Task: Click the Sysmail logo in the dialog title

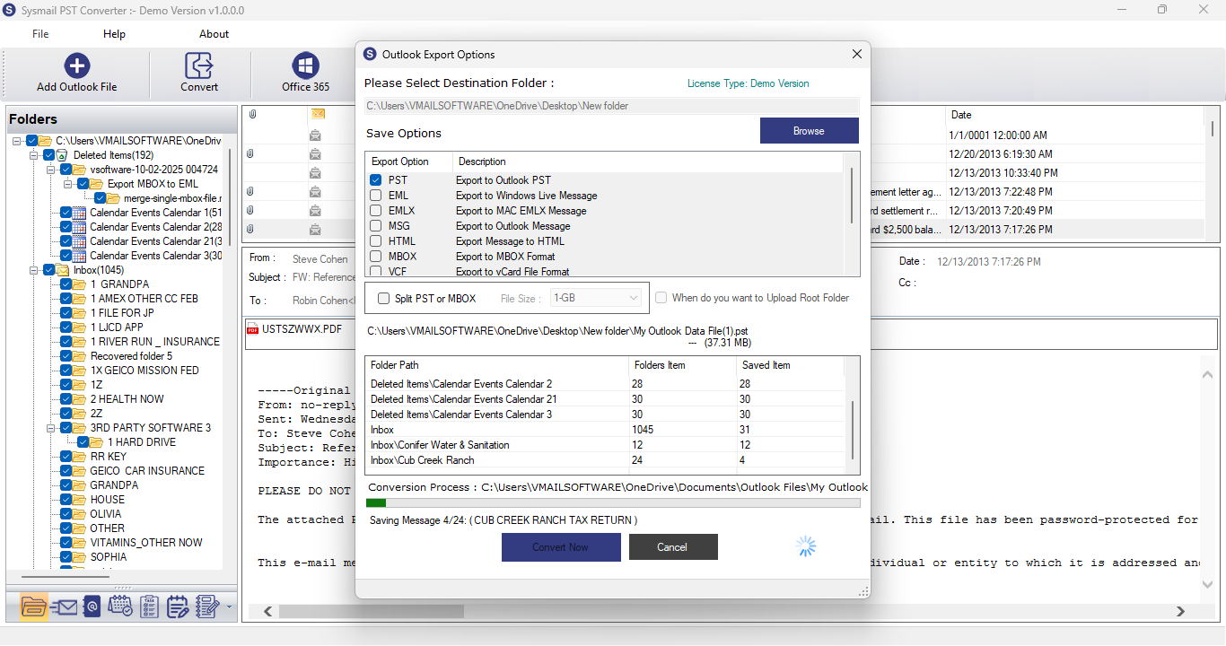Action: [x=370, y=54]
